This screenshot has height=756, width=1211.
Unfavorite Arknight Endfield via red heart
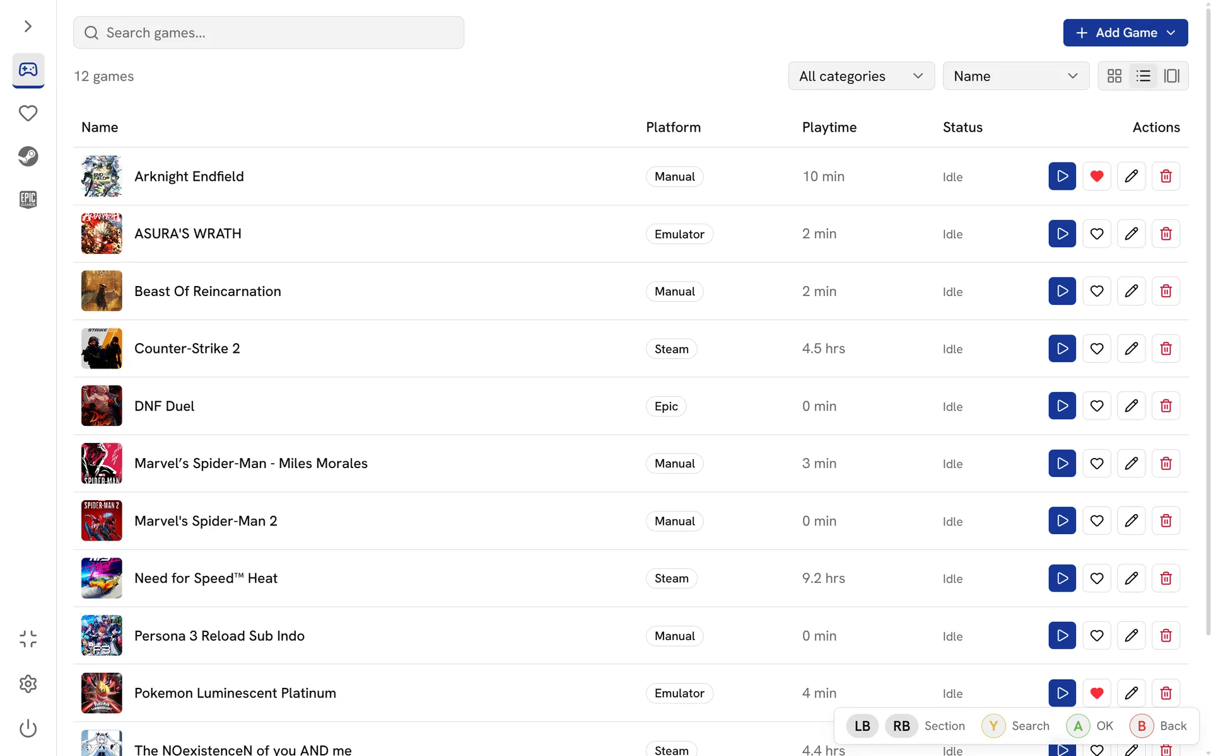click(x=1097, y=176)
